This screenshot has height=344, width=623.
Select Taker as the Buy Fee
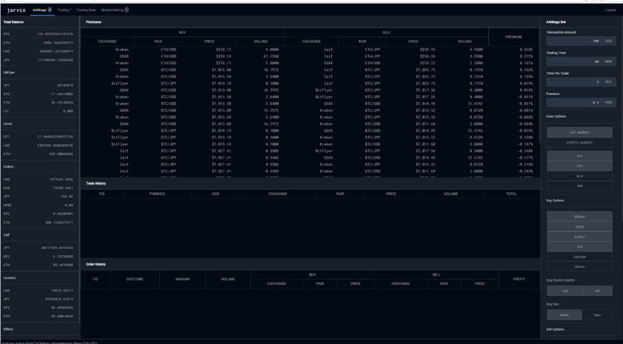pyautogui.click(x=597, y=315)
